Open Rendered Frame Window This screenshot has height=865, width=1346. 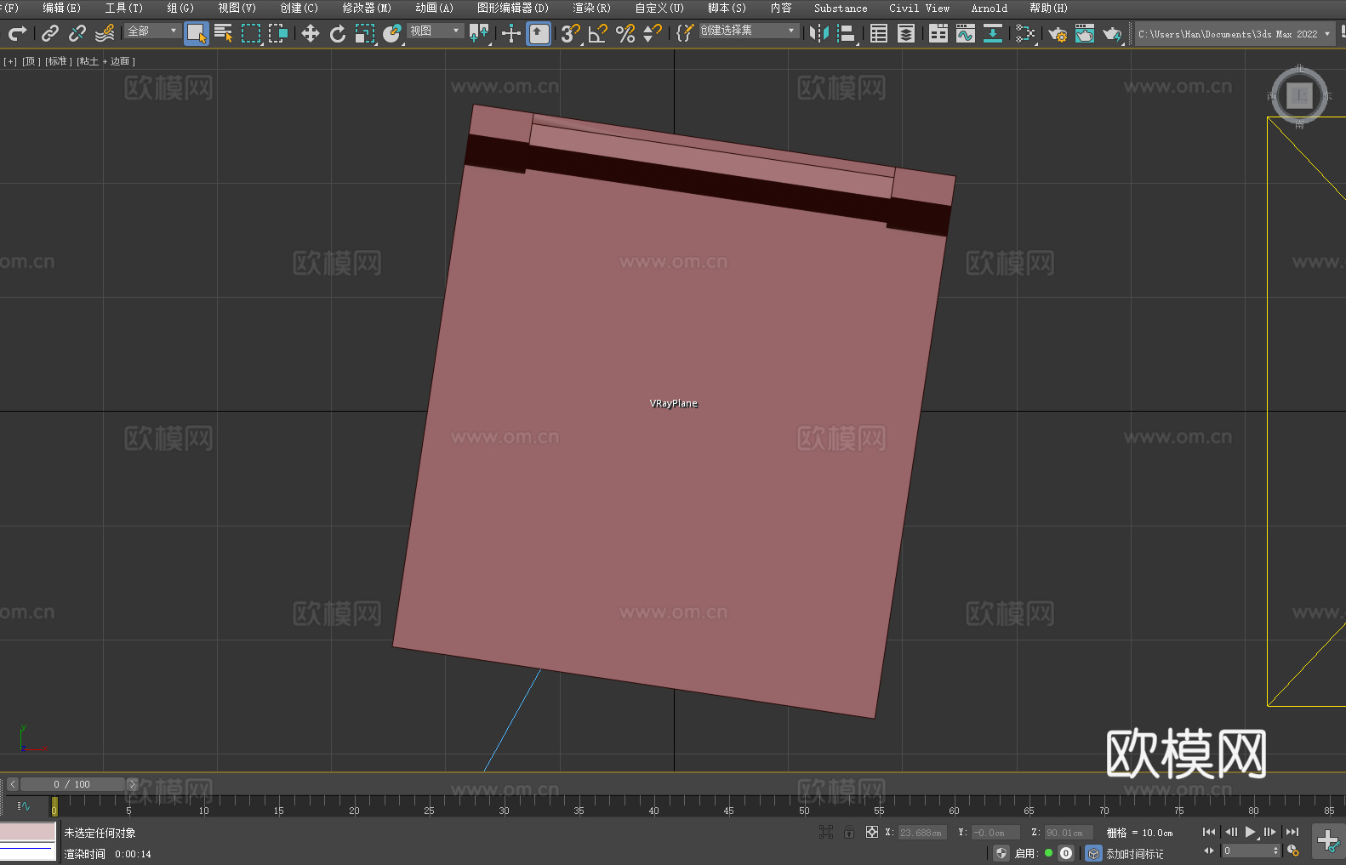[x=1085, y=33]
